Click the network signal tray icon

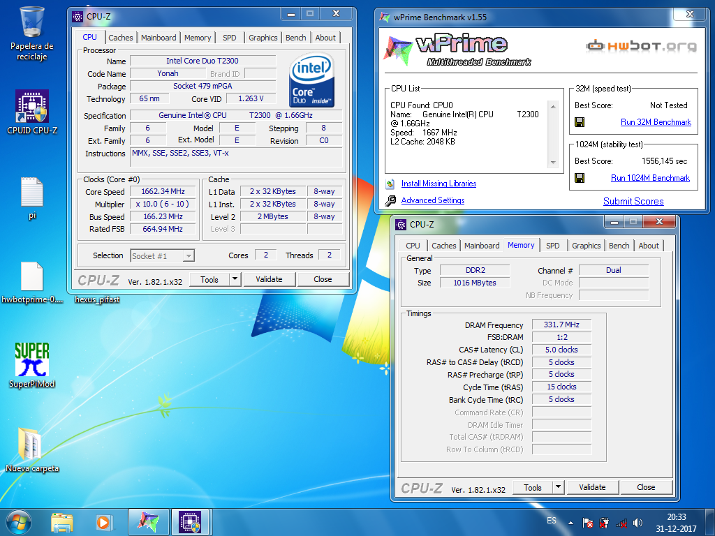(x=621, y=523)
